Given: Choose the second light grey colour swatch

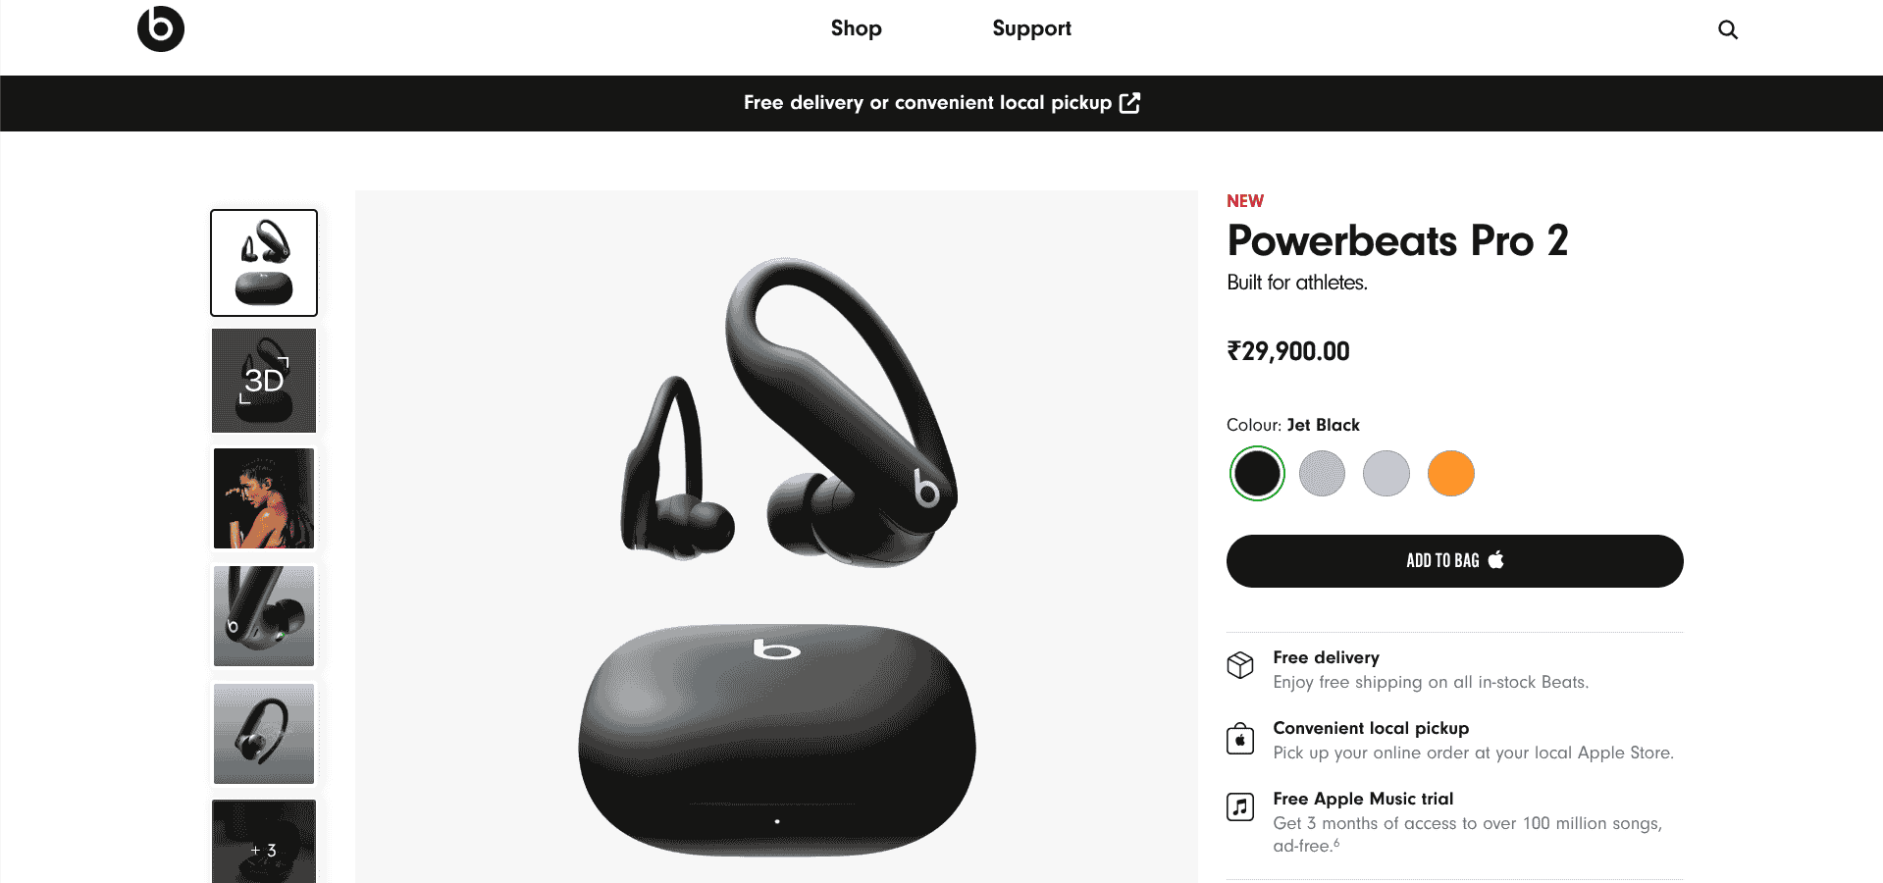Looking at the screenshot, I should pyautogui.click(x=1386, y=474).
